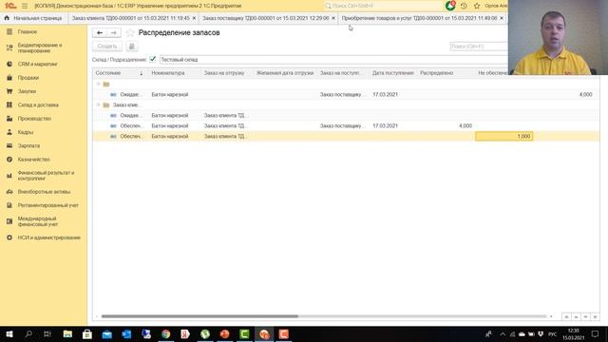Close the Заказ поставщику ТД00-000001 tab
This screenshot has width=608, height=342.
[333, 18]
